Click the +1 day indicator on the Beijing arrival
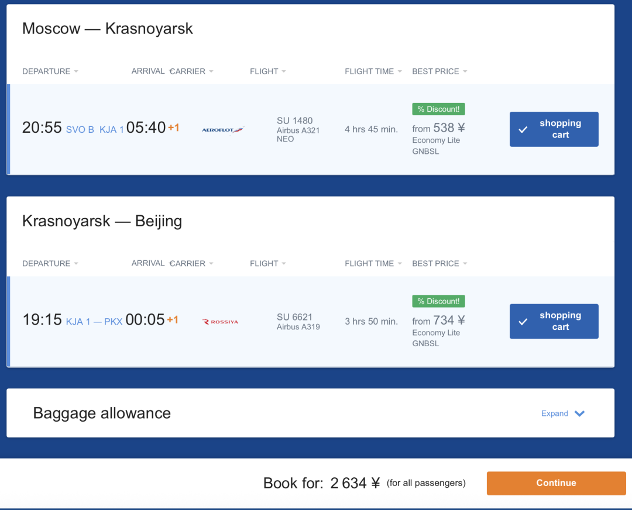The width and height of the screenshot is (632, 510). pyautogui.click(x=173, y=320)
